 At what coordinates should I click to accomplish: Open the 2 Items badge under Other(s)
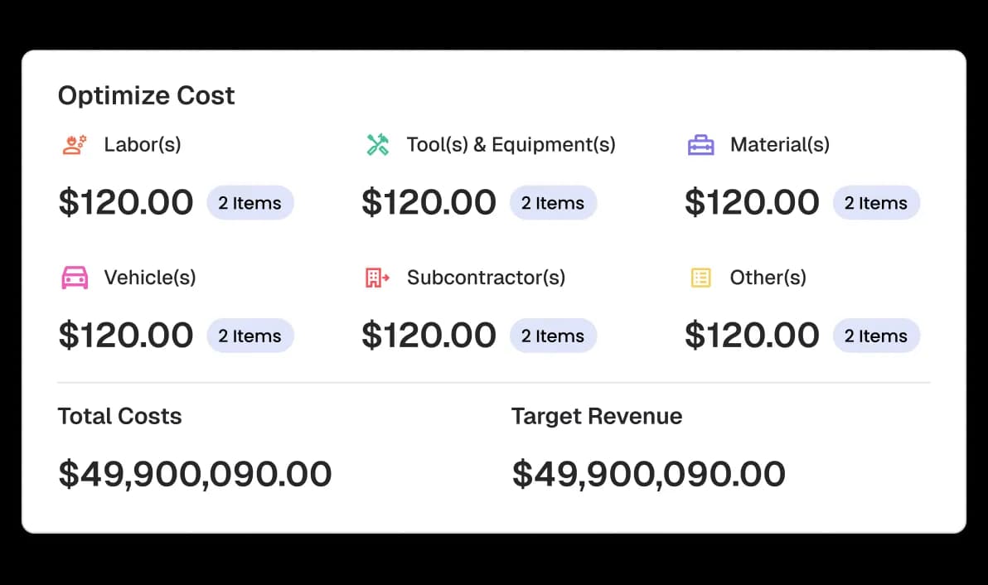[876, 336]
